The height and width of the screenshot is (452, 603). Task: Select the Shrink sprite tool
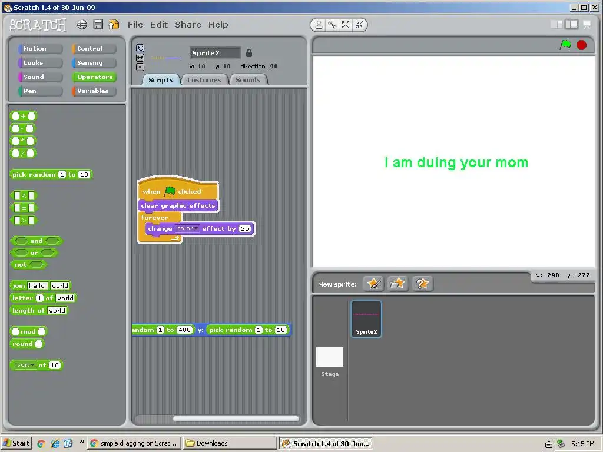(x=359, y=25)
